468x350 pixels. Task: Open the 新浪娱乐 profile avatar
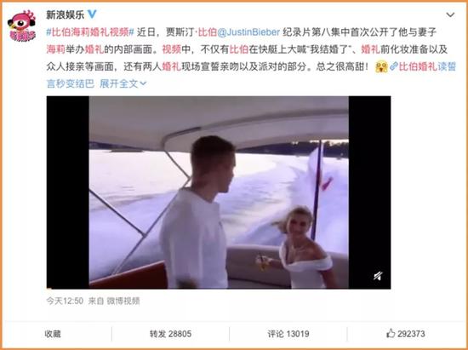click(22, 26)
